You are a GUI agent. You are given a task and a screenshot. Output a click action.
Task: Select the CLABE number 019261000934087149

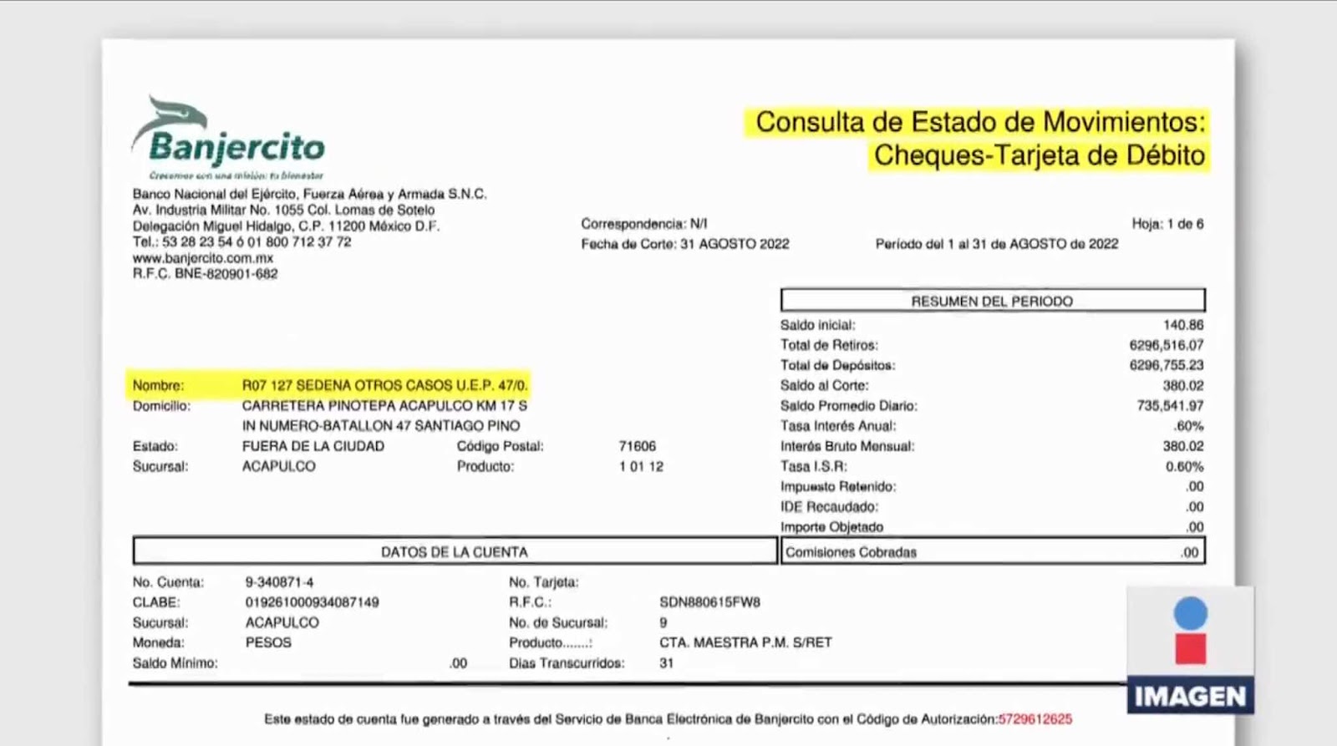click(312, 601)
